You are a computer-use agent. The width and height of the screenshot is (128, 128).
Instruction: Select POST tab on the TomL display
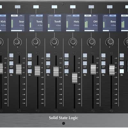[33, 16]
